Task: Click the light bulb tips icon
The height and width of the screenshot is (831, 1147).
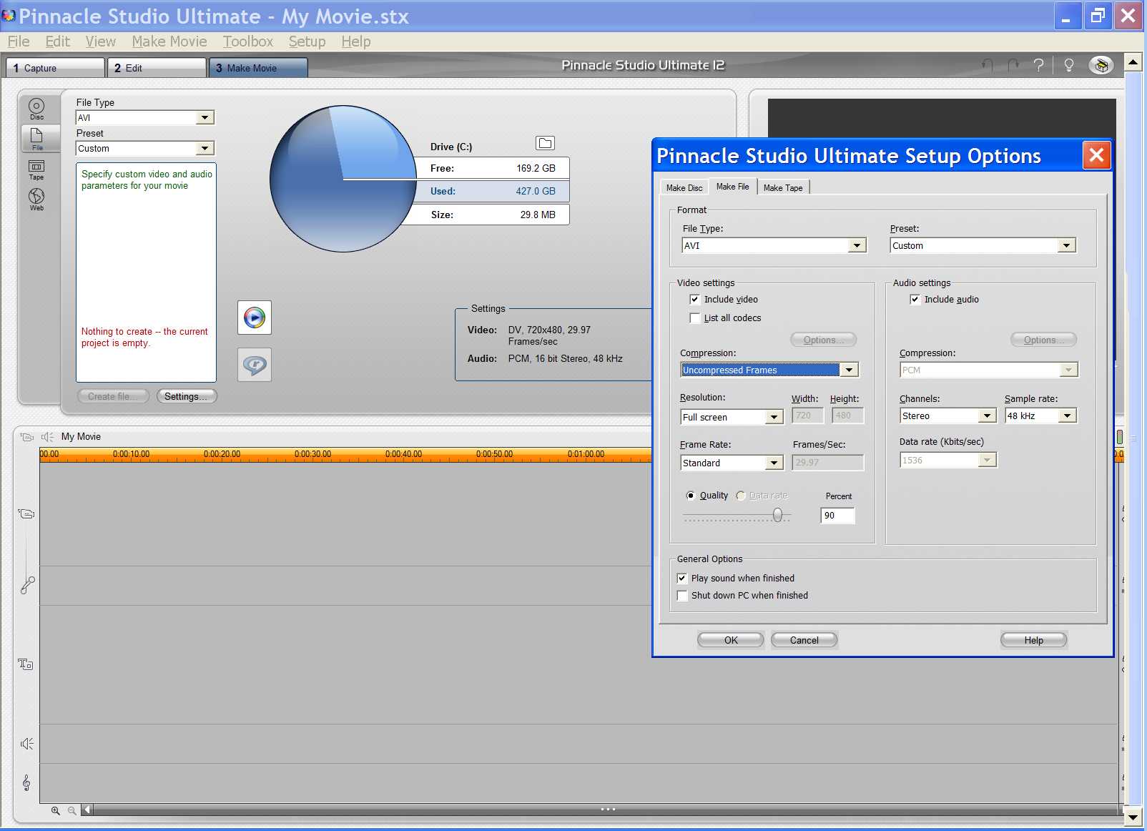Action: pyautogui.click(x=1069, y=65)
